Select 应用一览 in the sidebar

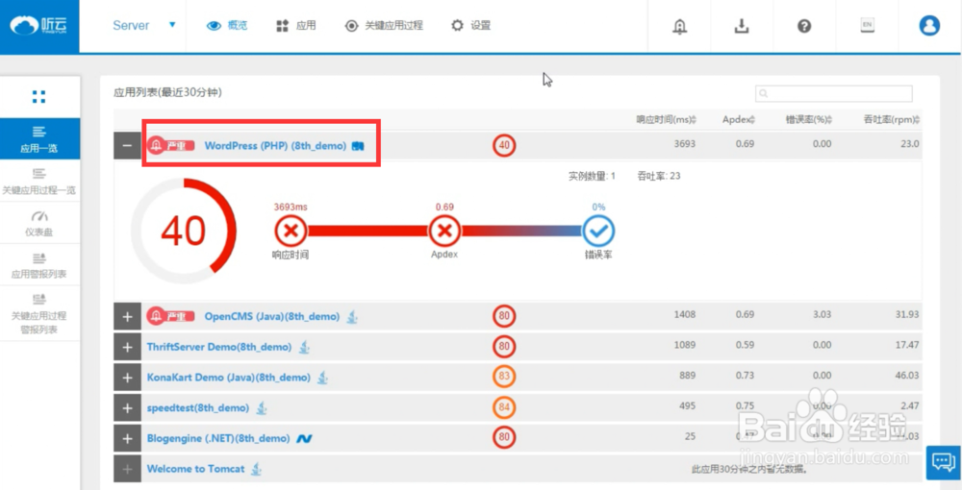pos(39,139)
